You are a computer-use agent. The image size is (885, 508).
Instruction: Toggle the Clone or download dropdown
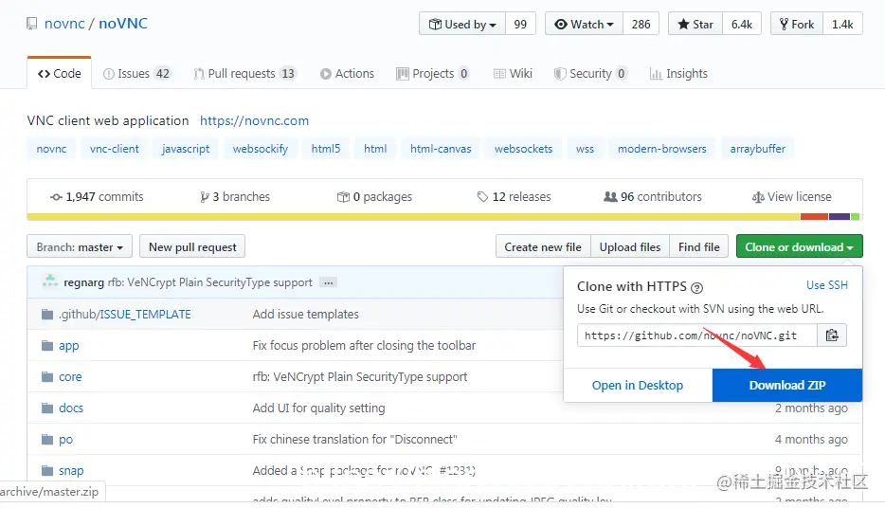click(799, 246)
